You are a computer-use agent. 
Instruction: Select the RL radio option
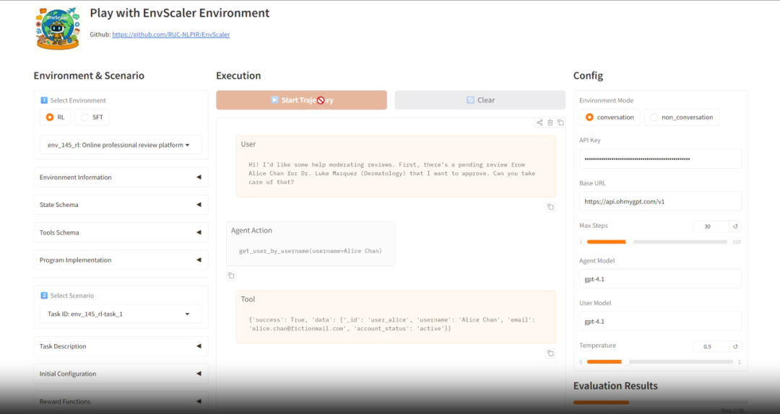point(56,117)
